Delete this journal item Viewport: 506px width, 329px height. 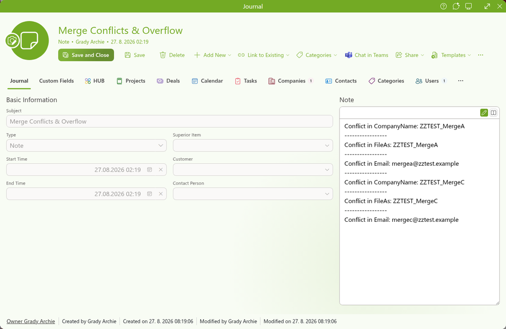click(x=173, y=55)
